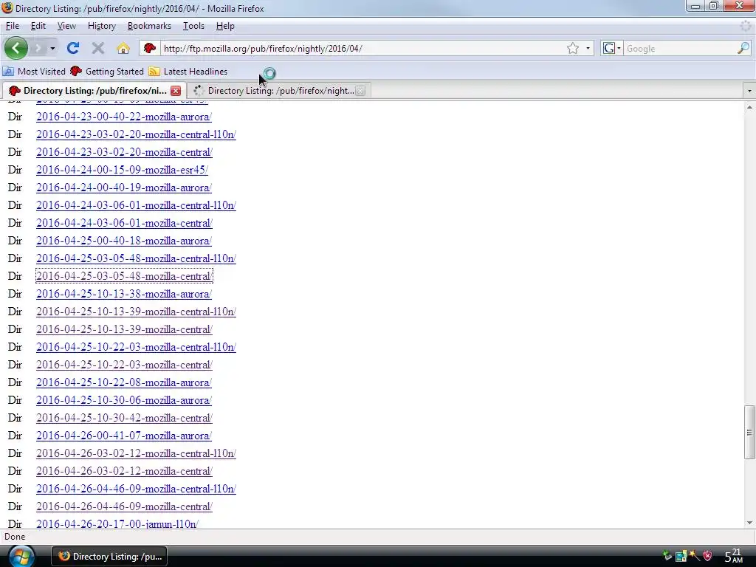Open the Edit menu
The image size is (756, 567).
pos(38,26)
